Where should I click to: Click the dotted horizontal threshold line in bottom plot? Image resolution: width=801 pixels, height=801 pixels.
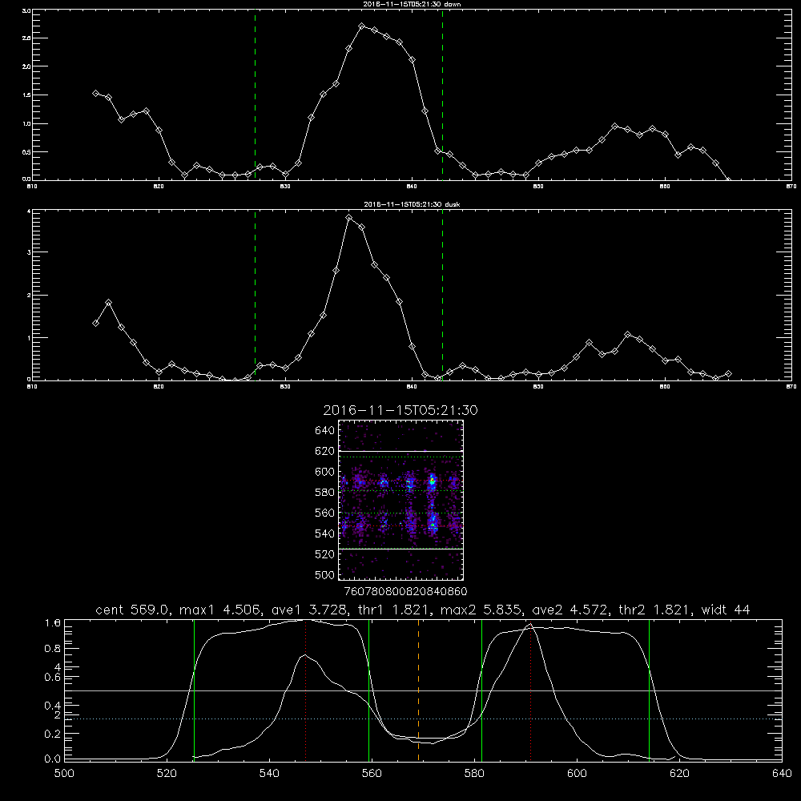coord(423,718)
